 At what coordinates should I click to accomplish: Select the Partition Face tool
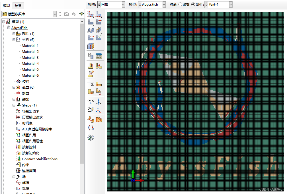tap(99, 84)
